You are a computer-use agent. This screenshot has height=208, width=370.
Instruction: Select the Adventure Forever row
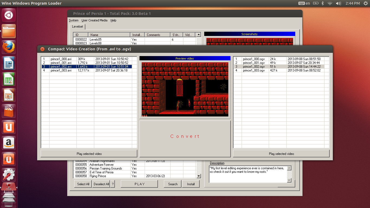click(135, 165)
